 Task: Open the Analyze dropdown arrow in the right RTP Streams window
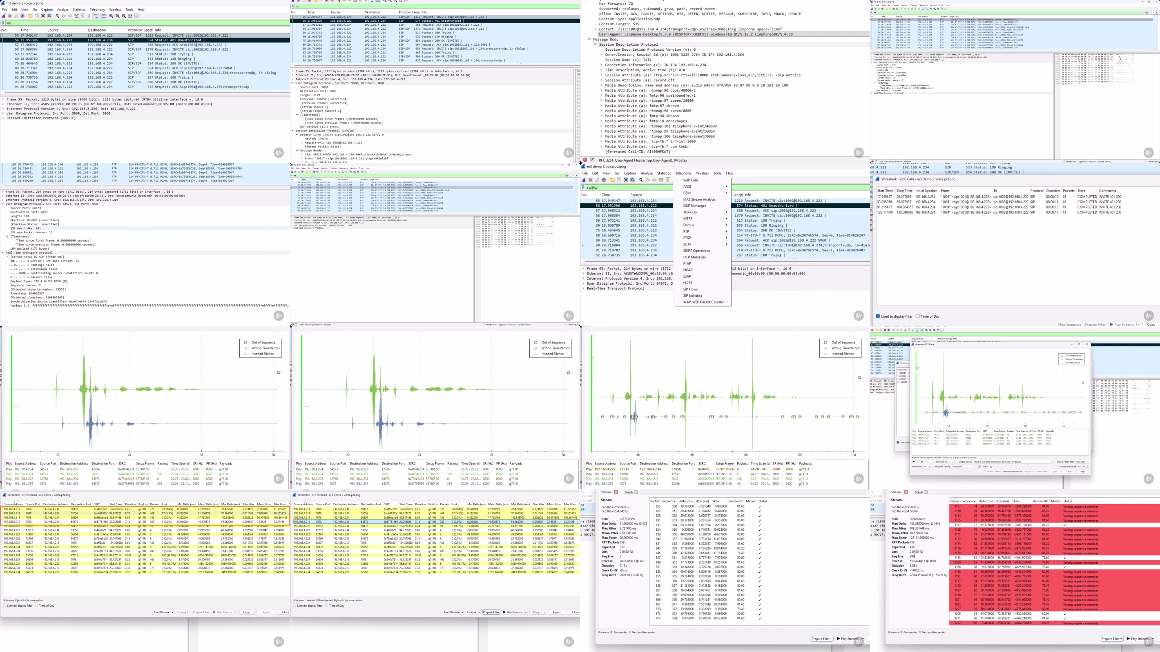click(x=480, y=612)
